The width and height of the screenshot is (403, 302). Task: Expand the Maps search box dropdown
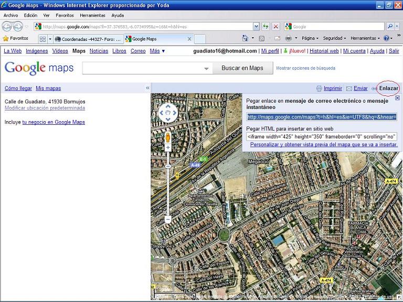[x=206, y=69]
